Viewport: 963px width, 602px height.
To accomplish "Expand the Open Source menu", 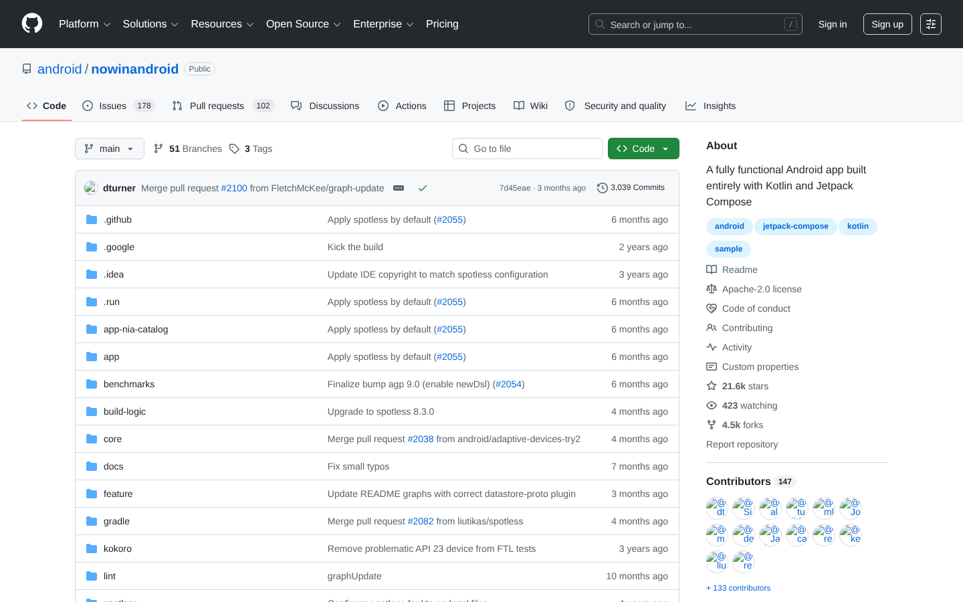I will point(304,24).
